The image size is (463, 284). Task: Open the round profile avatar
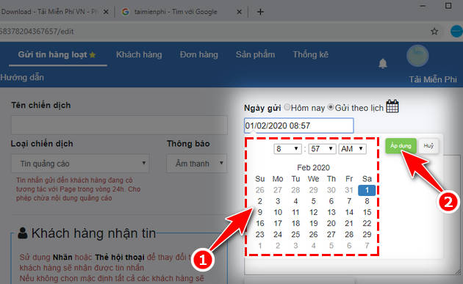[x=417, y=56]
